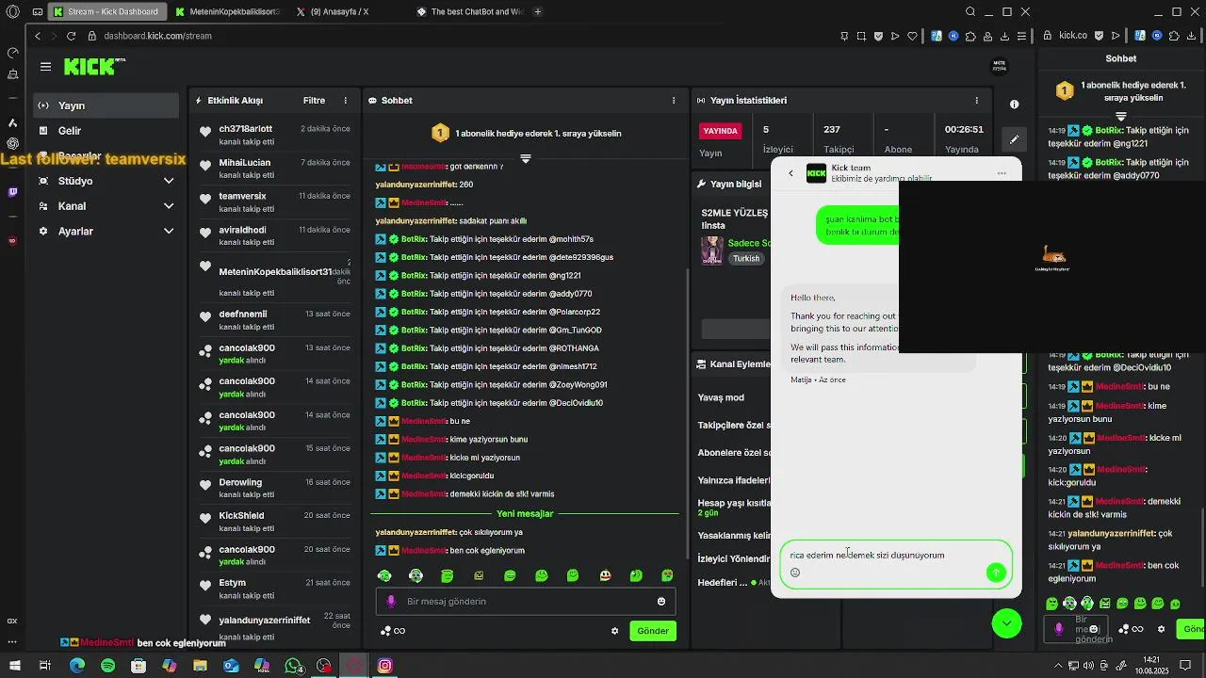Edit stream info with pencil icon
1206x678 pixels.
pyautogui.click(x=1014, y=139)
